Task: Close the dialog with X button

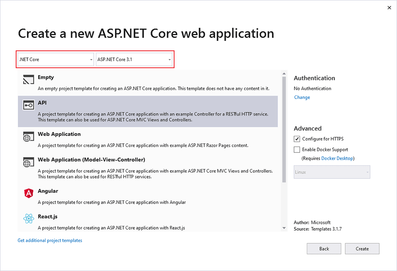Action: point(389,7)
